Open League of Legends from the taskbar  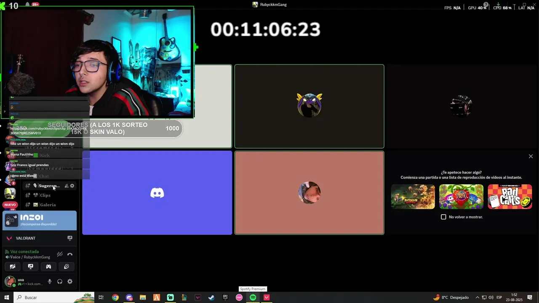(184, 298)
